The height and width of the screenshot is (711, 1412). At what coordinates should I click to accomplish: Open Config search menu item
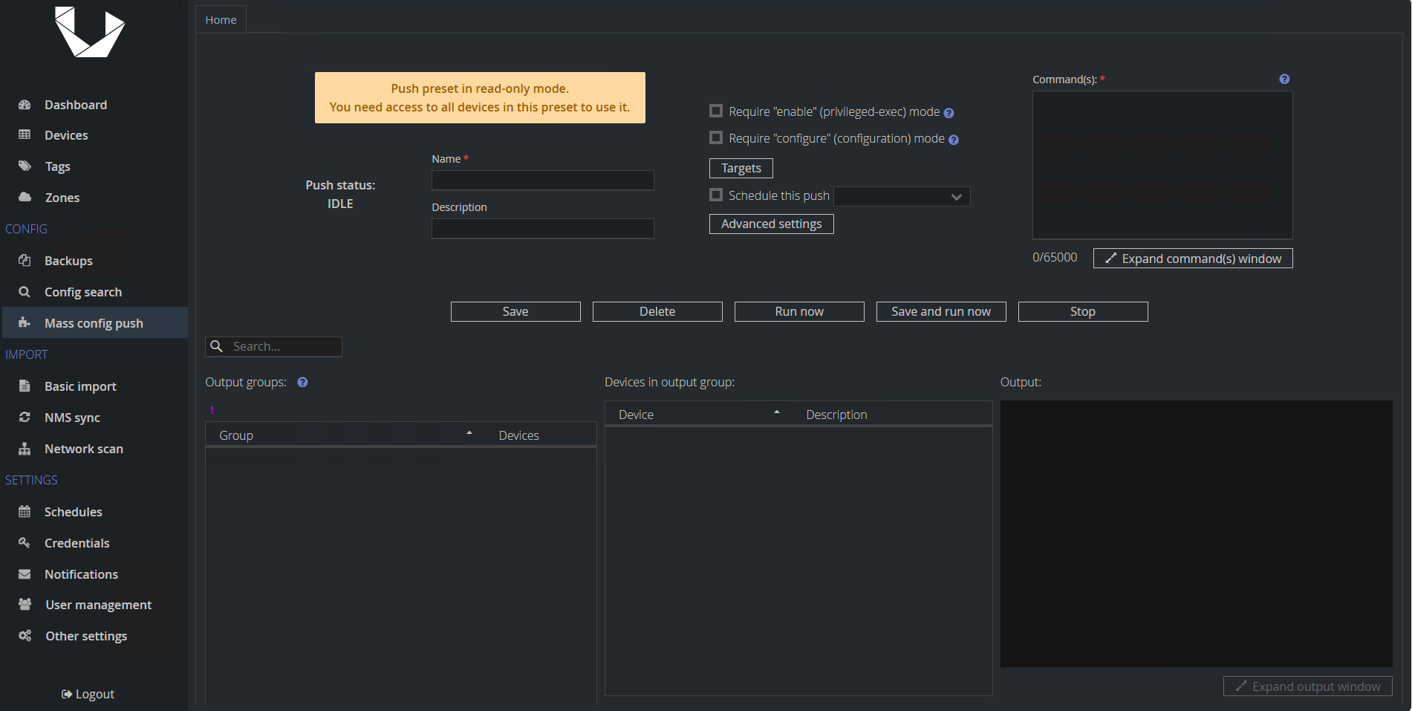[83, 292]
